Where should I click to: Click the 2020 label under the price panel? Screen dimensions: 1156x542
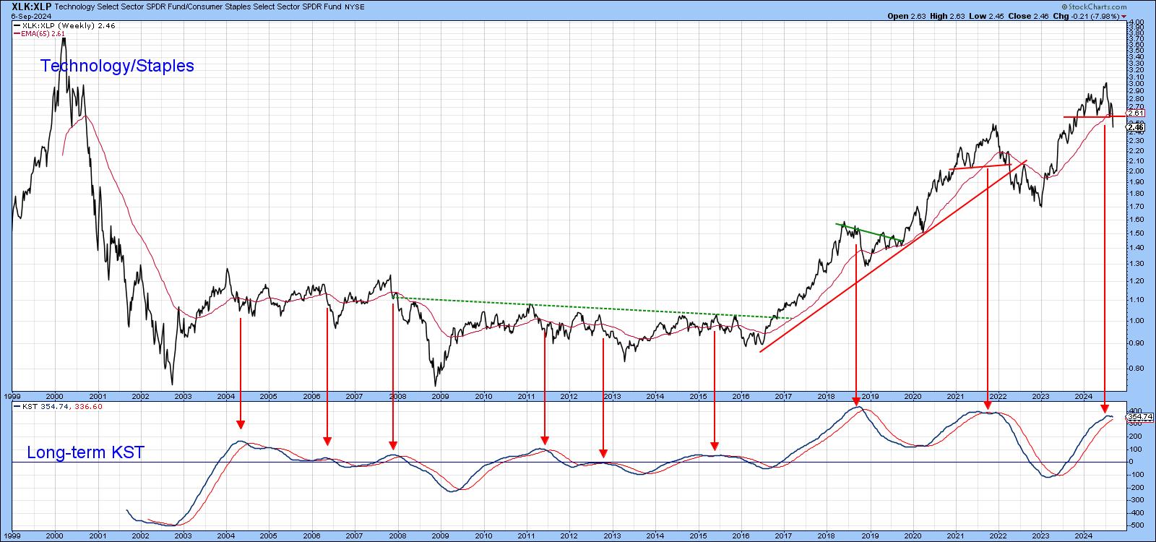pyautogui.click(x=913, y=397)
